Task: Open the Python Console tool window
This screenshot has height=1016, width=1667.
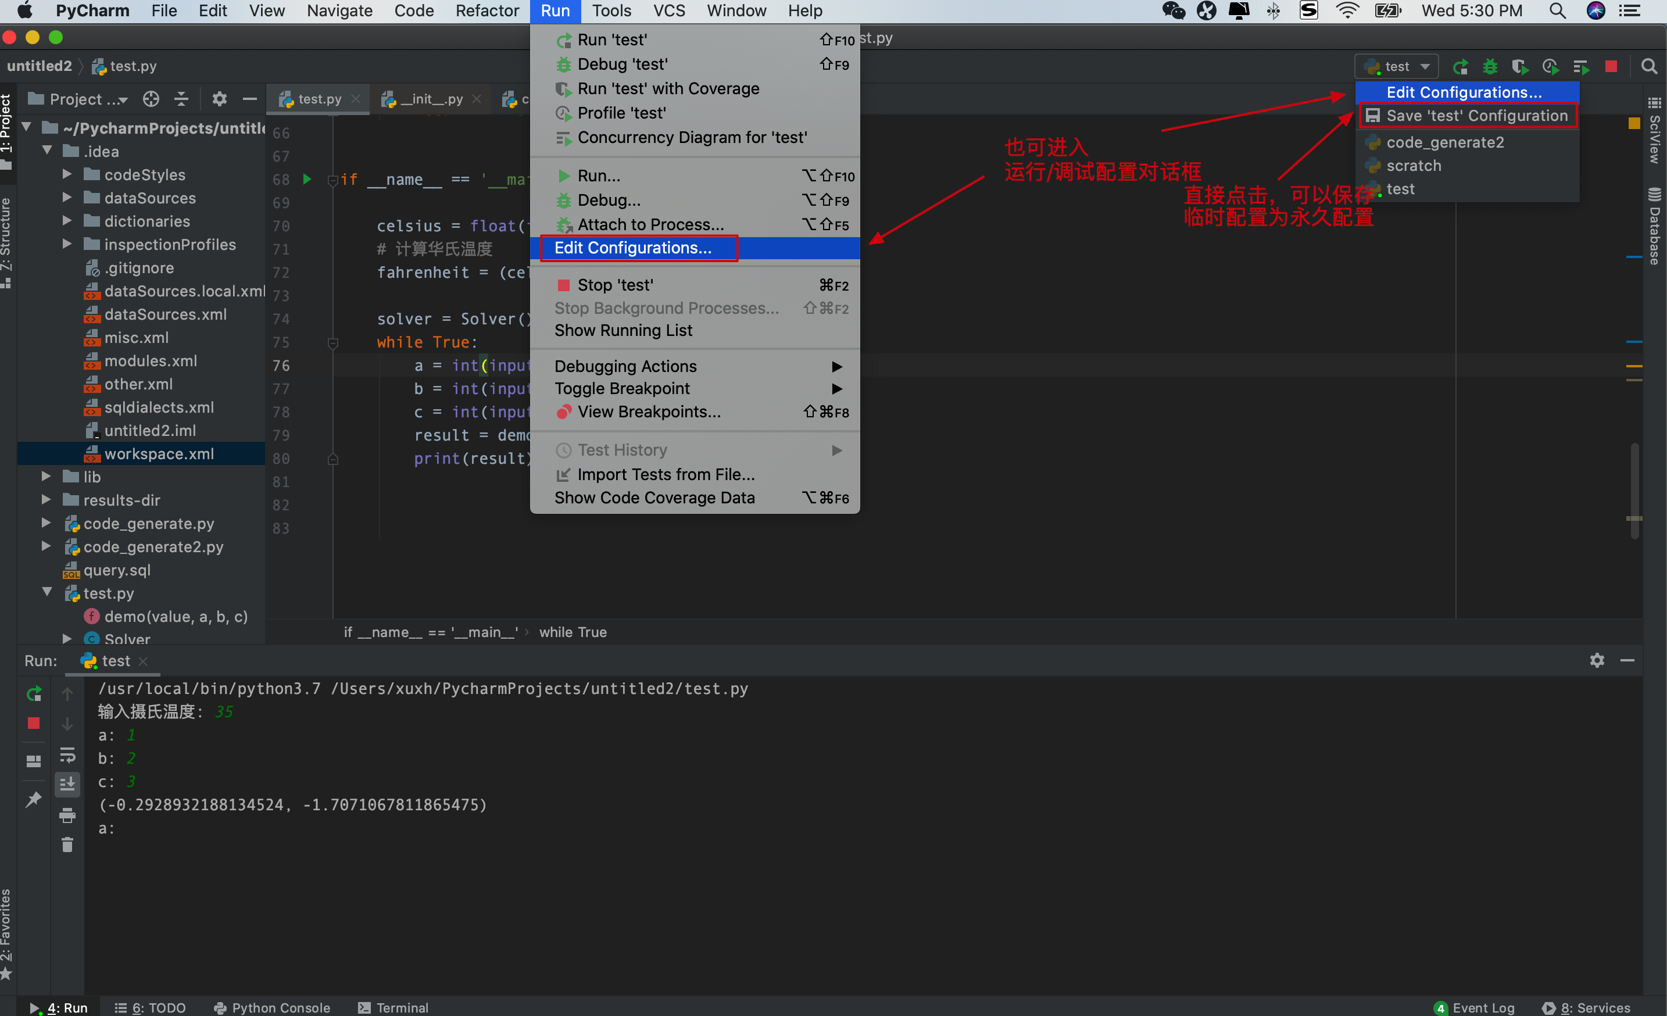Action: pos(272,1007)
